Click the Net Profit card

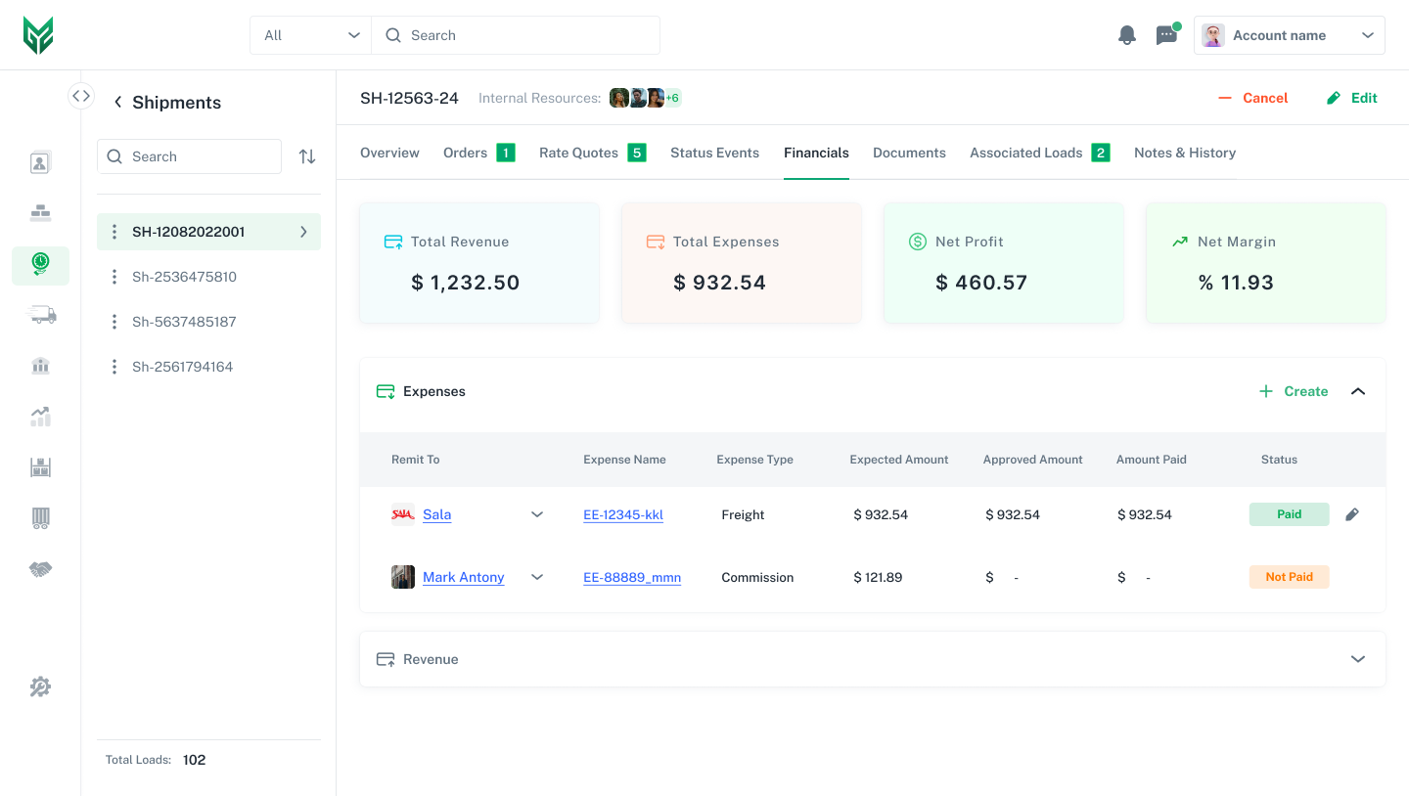click(1004, 263)
